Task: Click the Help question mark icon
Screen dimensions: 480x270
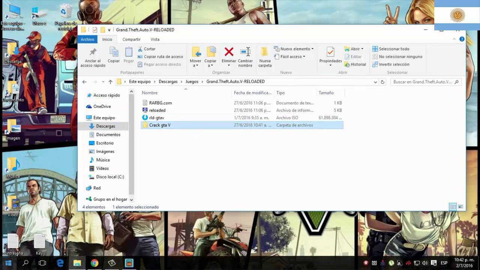Action: click(462, 39)
